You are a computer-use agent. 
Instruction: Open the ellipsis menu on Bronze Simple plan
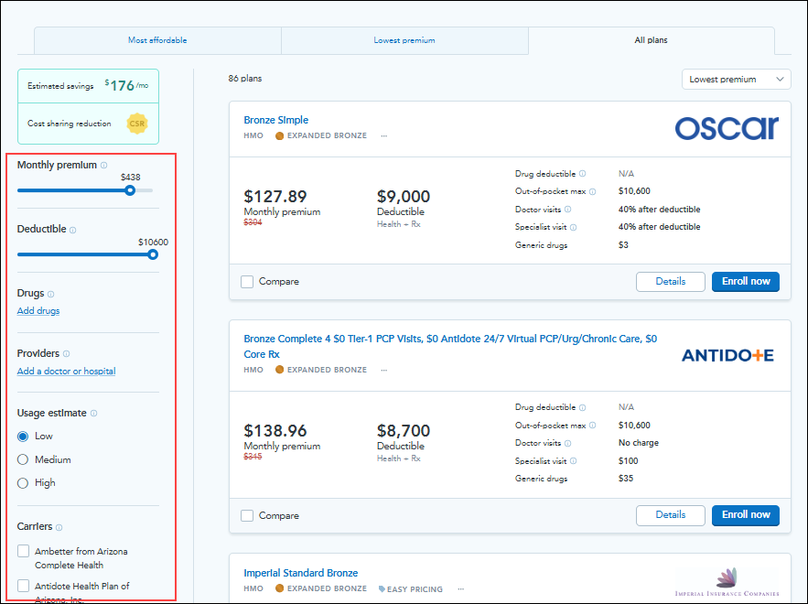point(384,136)
